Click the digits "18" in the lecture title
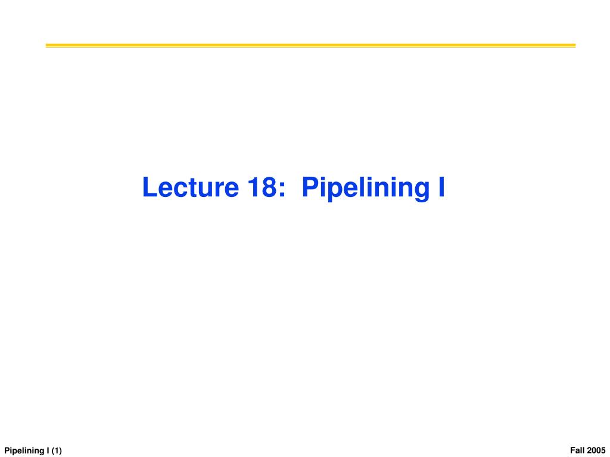The height and width of the screenshot is (457, 610). tap(263, 187)
